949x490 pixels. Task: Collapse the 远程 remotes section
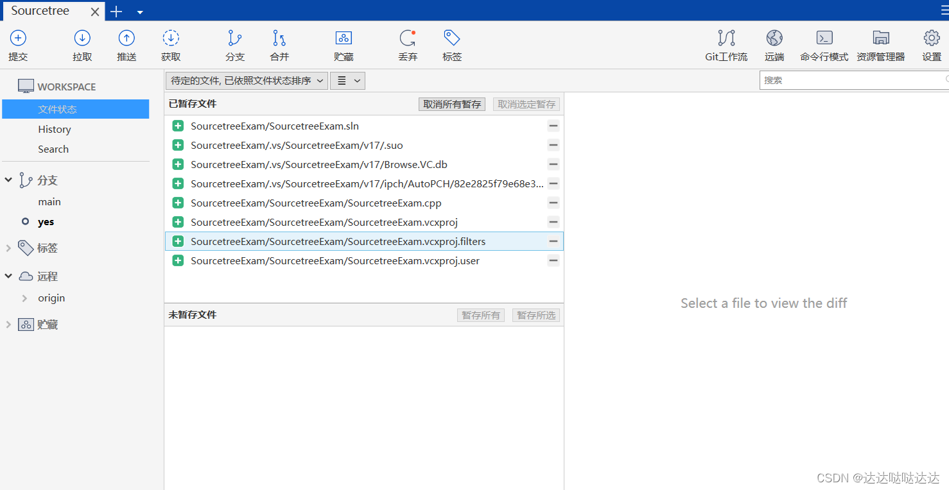pyautogui.click(x=8, y=276)
